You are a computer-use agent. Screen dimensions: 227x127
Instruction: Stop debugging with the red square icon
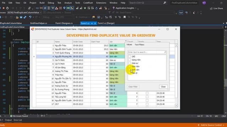point(4,8)
